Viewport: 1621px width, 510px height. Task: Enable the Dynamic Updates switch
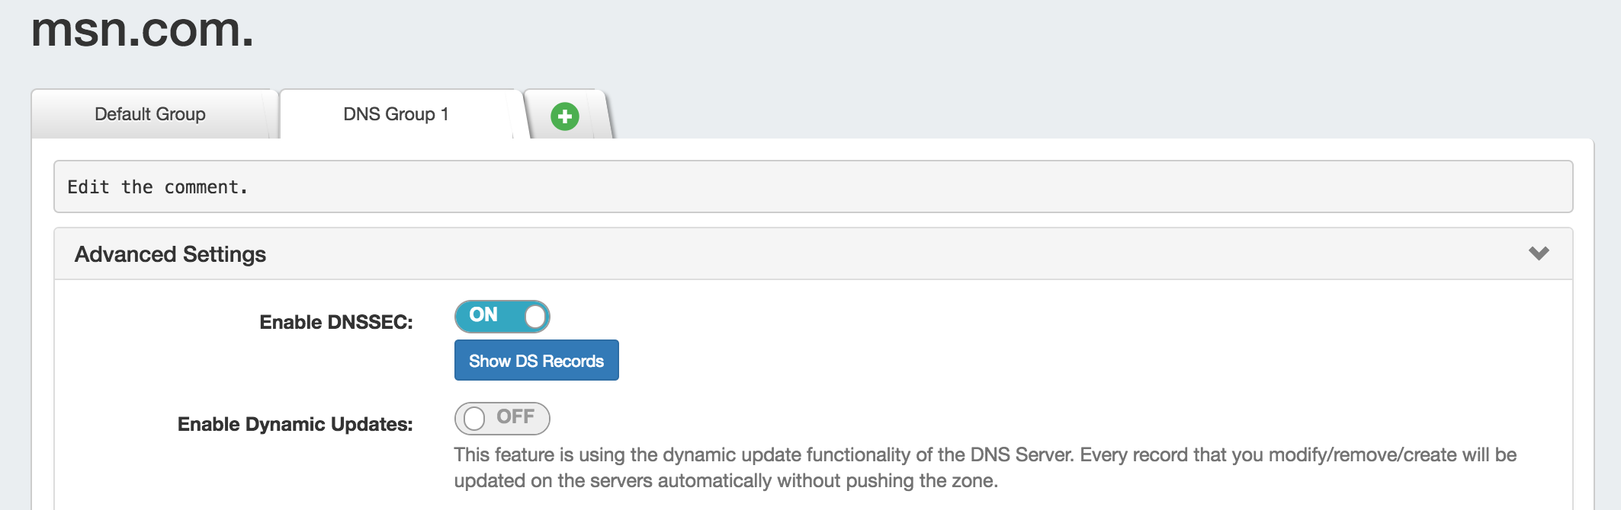[x=502, y=418]
